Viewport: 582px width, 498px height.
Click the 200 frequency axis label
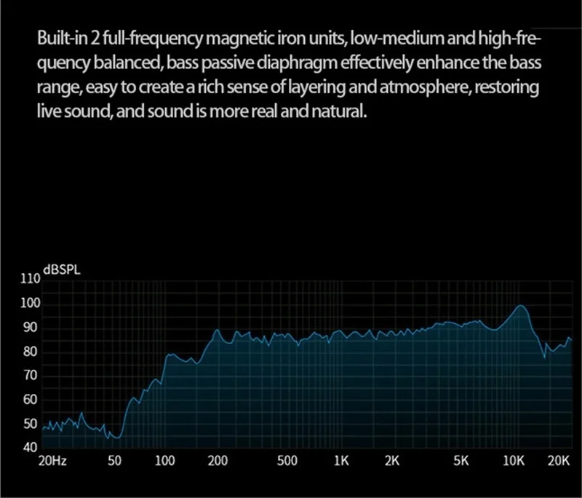pyautogui.click(x=218, y=461)
